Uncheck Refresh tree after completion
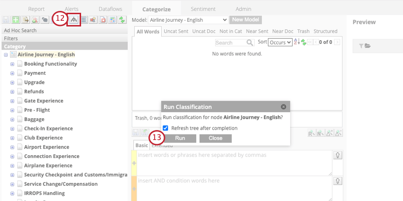The width and height of the screenshot is (403, 201). point(165,128)
